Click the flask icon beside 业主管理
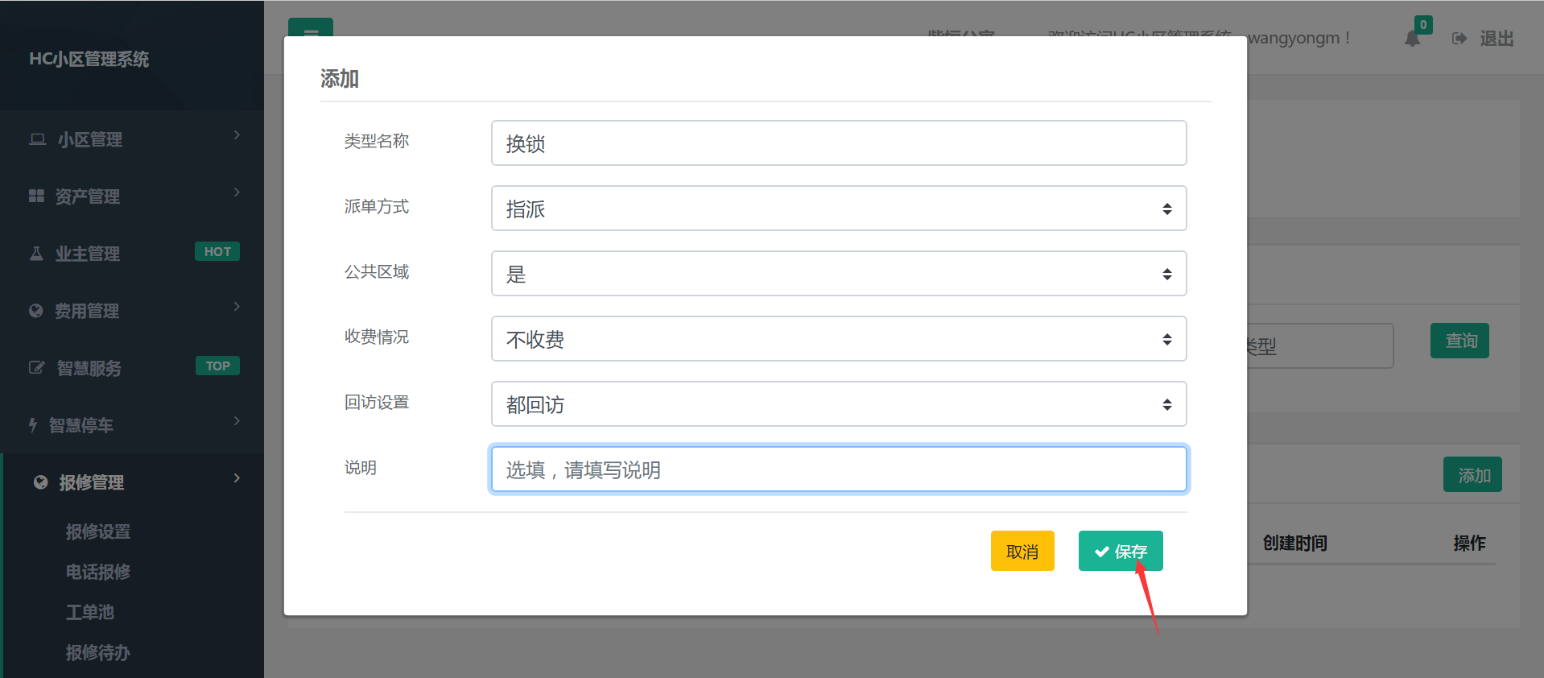 tap(36, 254)
